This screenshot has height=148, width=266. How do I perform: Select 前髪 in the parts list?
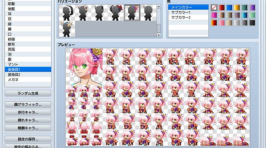click(28, 4)
